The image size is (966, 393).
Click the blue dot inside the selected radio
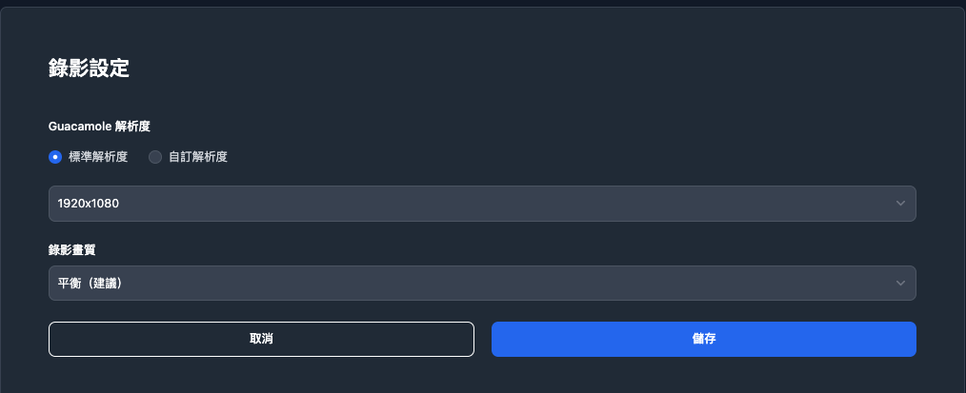(55, 157)
